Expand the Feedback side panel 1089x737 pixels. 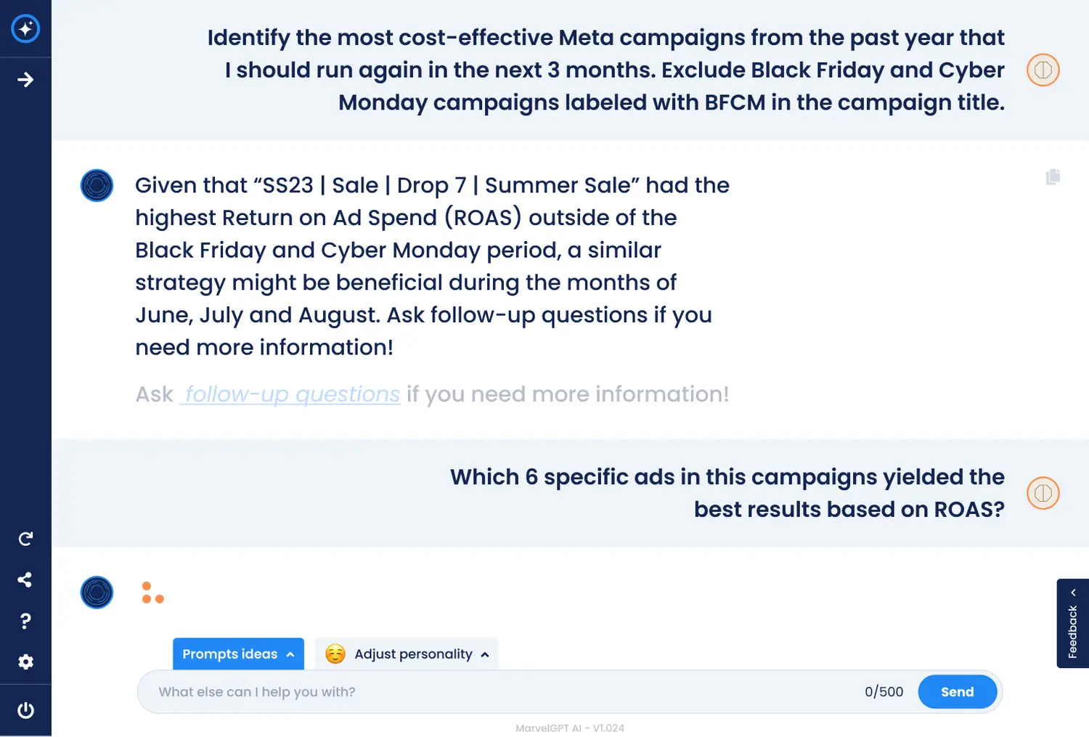[1072, 623]
